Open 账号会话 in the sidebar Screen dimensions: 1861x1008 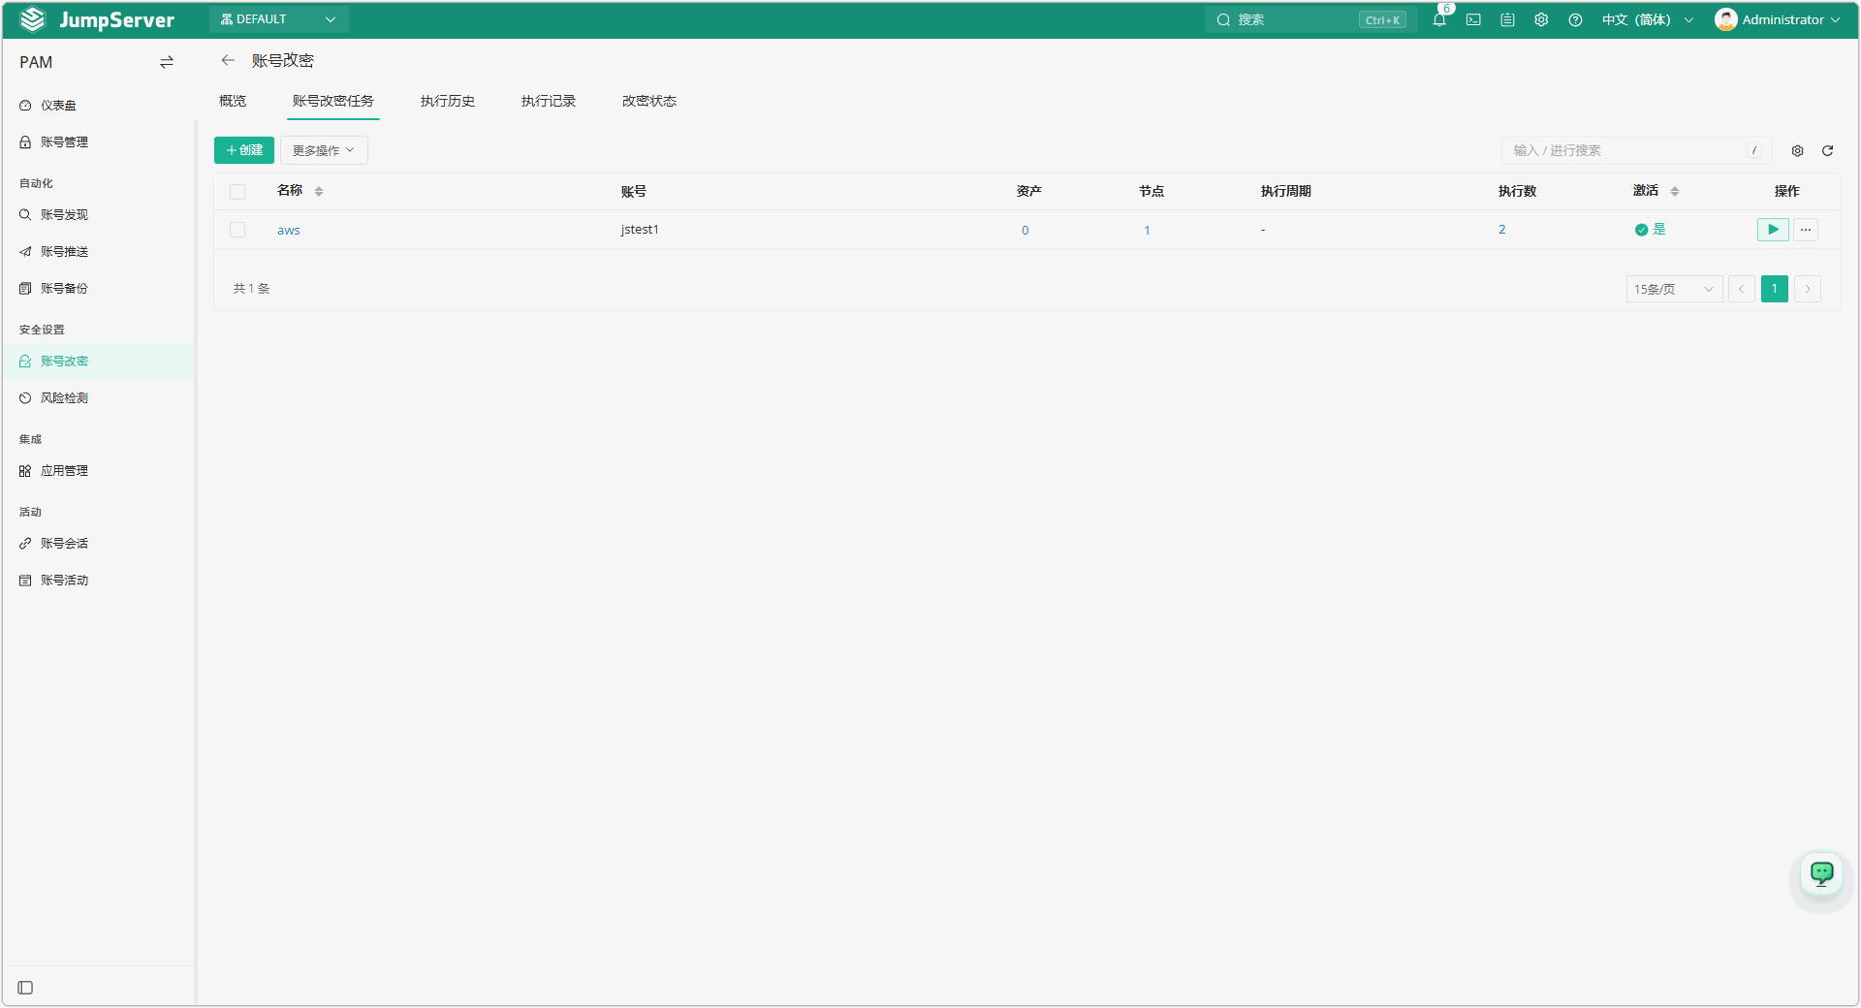99,544
